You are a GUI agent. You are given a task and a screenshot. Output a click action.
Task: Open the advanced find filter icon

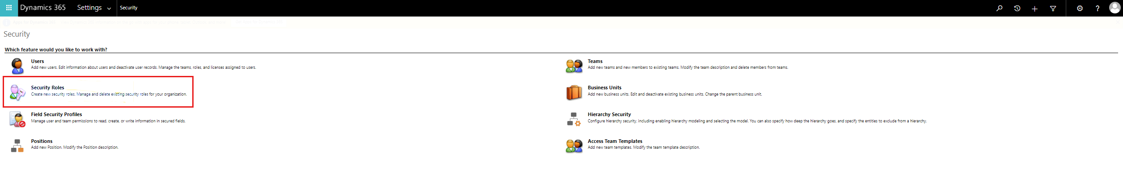[x=1053, y=8]
